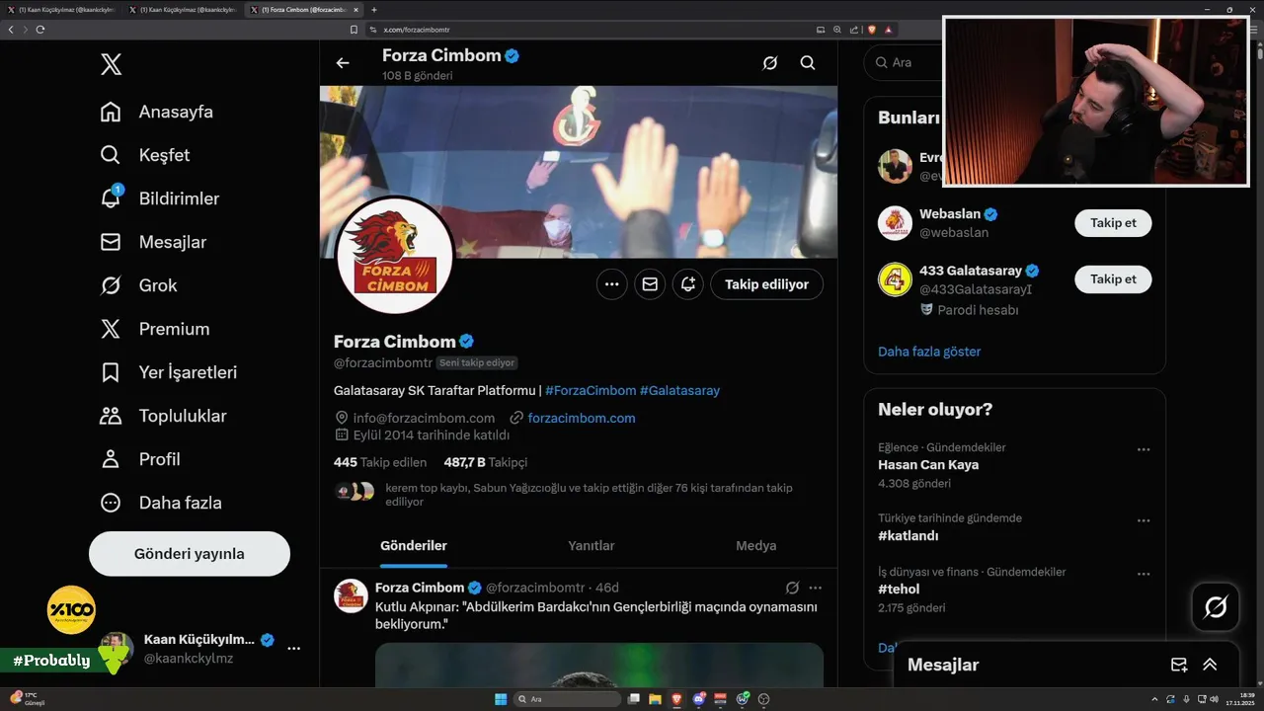This screenshot has height=711, width=1264.
Task: Open File Explorer from the taskbar
Action: 656,699
